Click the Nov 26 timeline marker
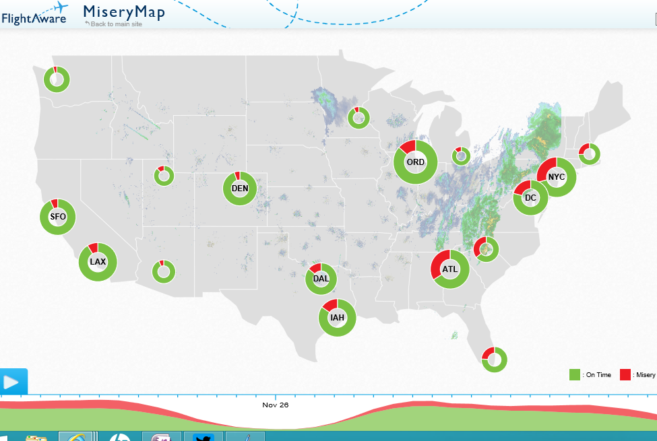This screenshot has width=657, height=441. [x=276, y=405]
